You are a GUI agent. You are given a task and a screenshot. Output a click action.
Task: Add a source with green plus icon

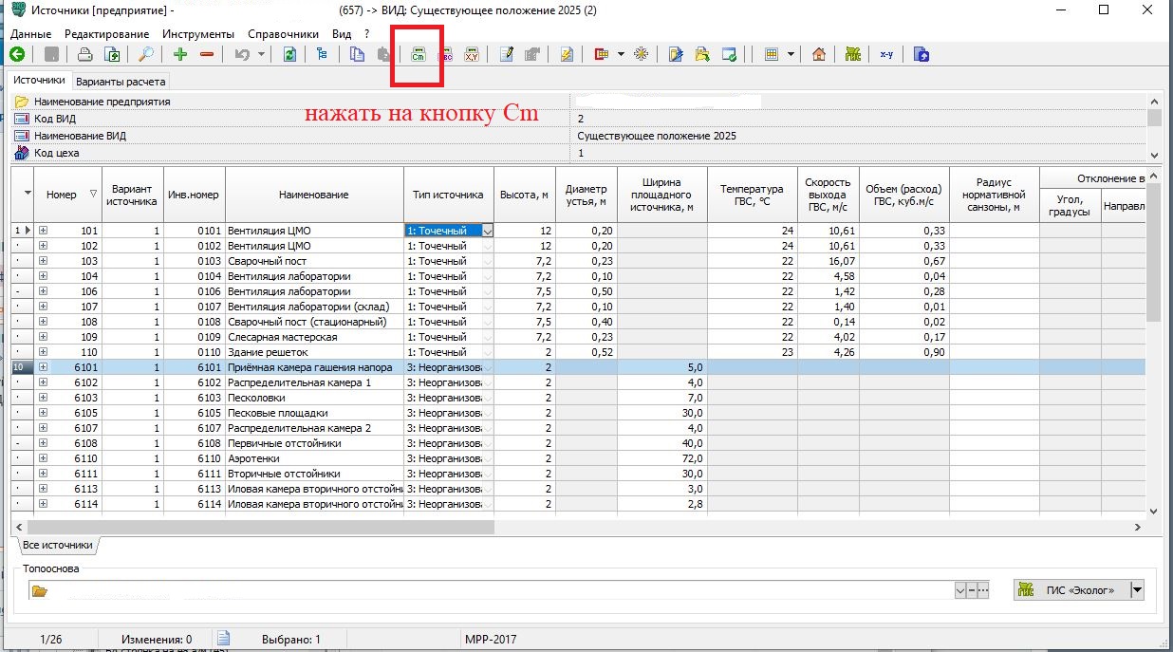[x=180, y=55]
